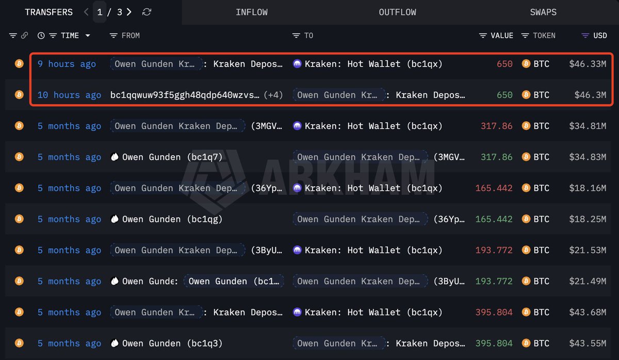Viewport: 619px width, 360px height.
Task: Click the USD amount $46.33M
Action: (588, 64)
